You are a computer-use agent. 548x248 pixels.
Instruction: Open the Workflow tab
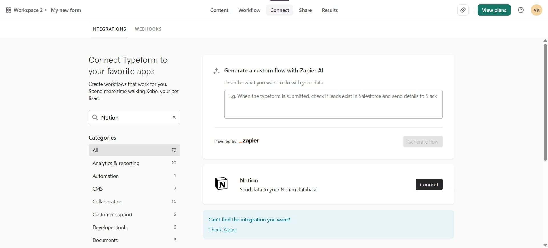249,10
